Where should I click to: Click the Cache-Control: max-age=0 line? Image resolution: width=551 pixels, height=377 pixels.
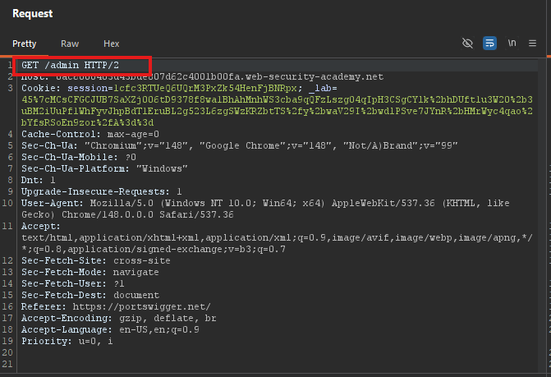point(90,134)
